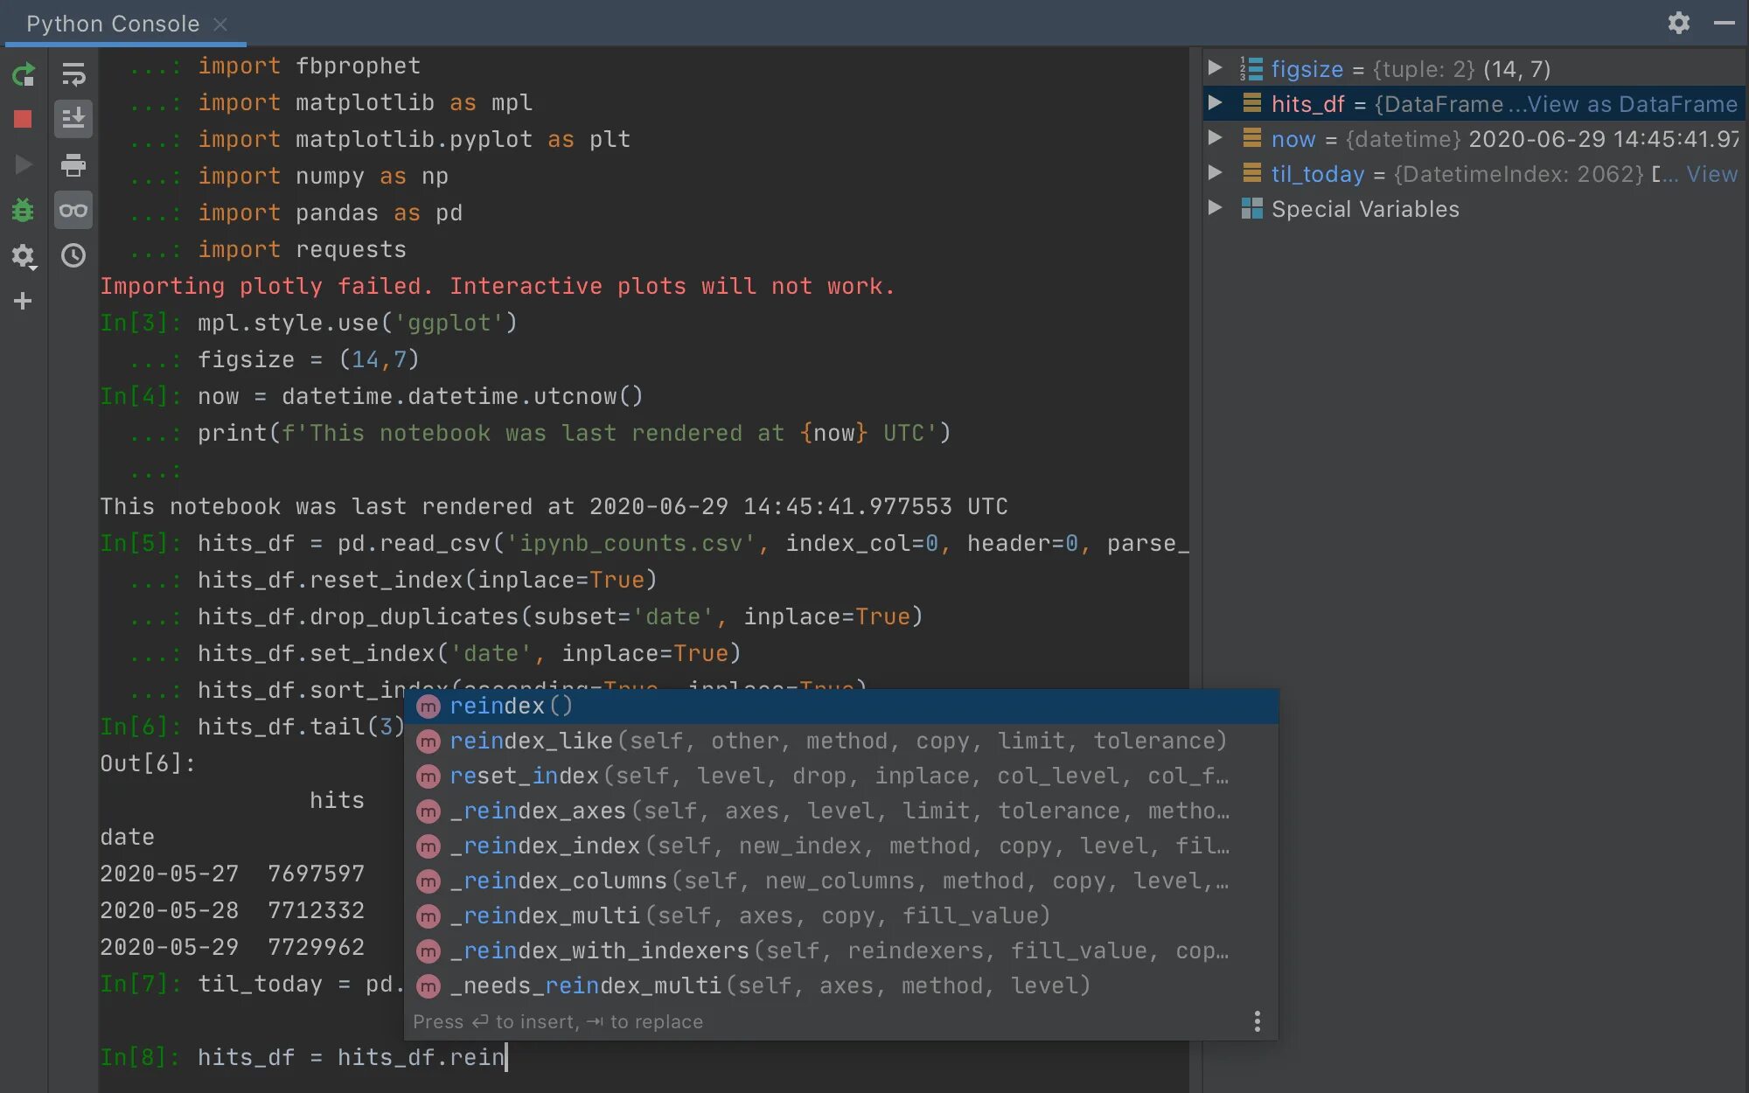
Task: Choose reset_index from completion list
Action: pyautogui.click(x=525, y=776)
